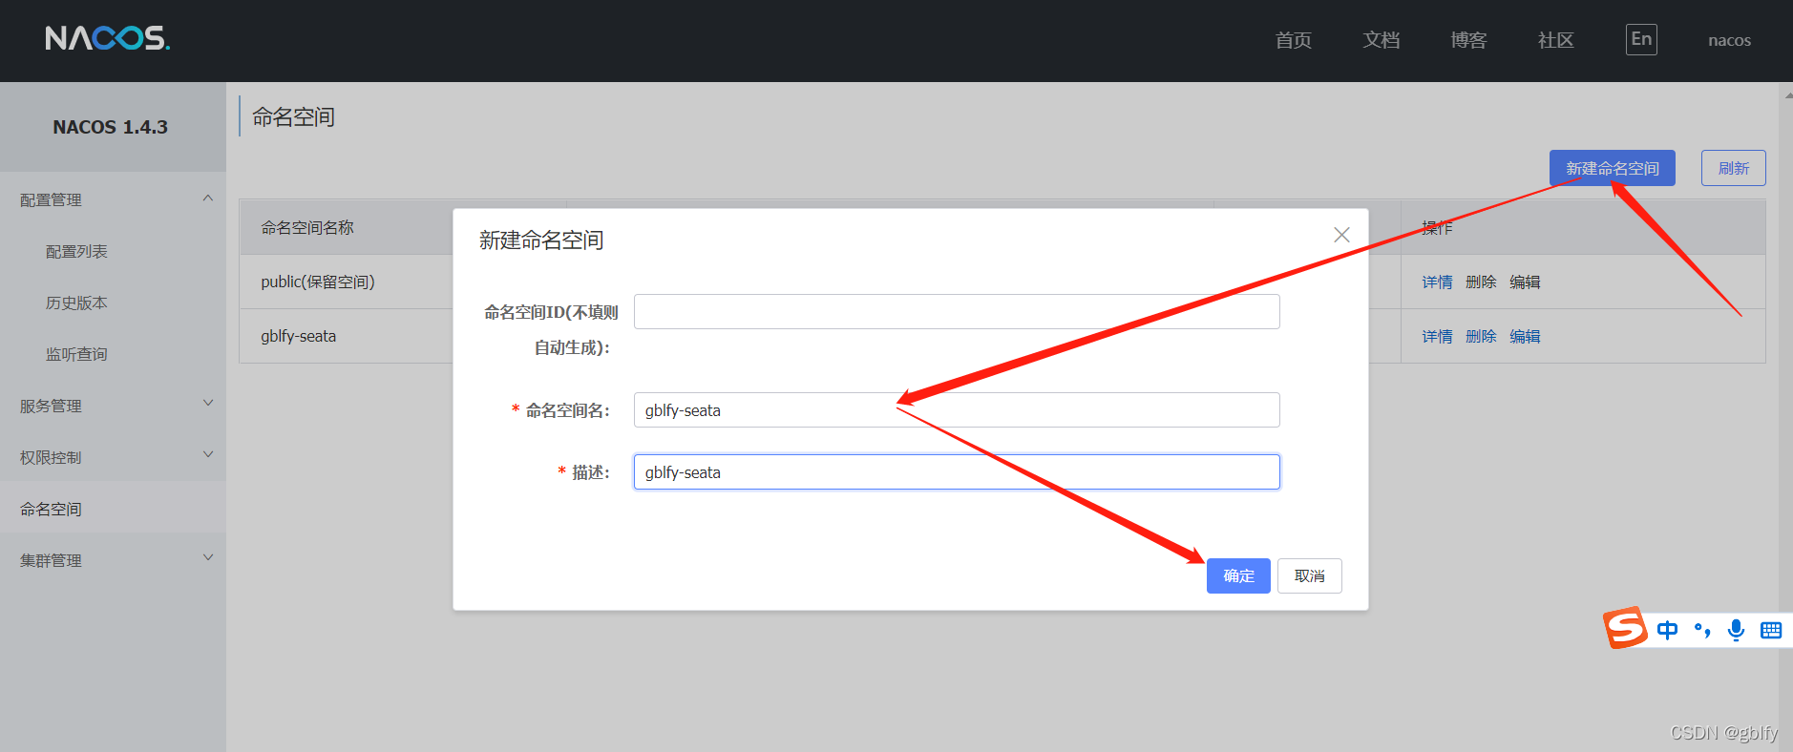Screen dimensions: 1793x752
Task: Click the Sogou input method S icon
Action: point(1625,628)
